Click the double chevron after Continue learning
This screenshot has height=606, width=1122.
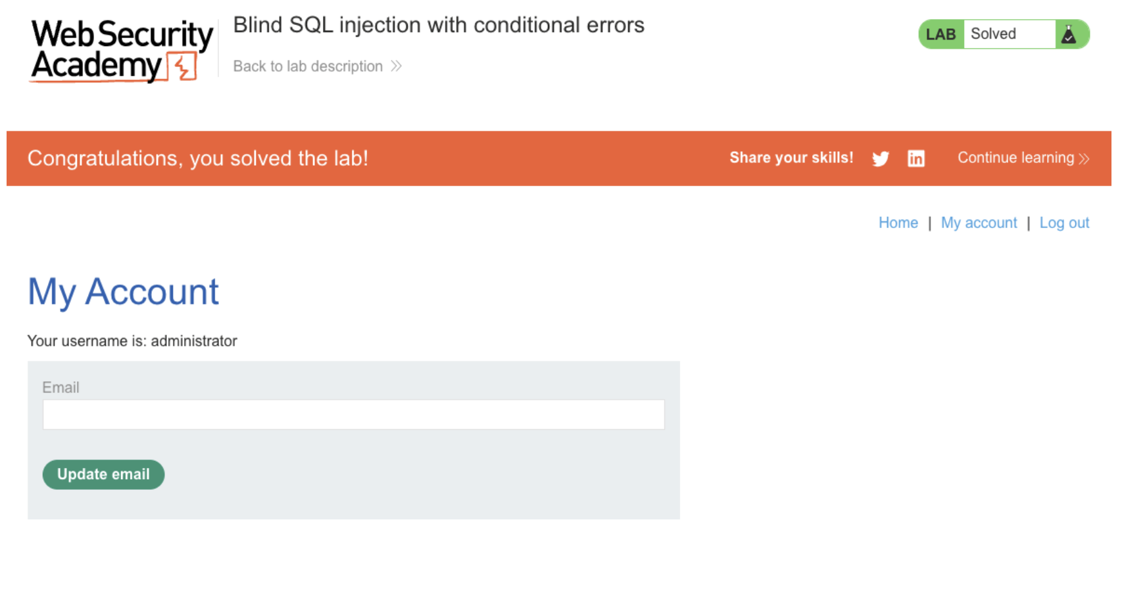(1084, 158)
